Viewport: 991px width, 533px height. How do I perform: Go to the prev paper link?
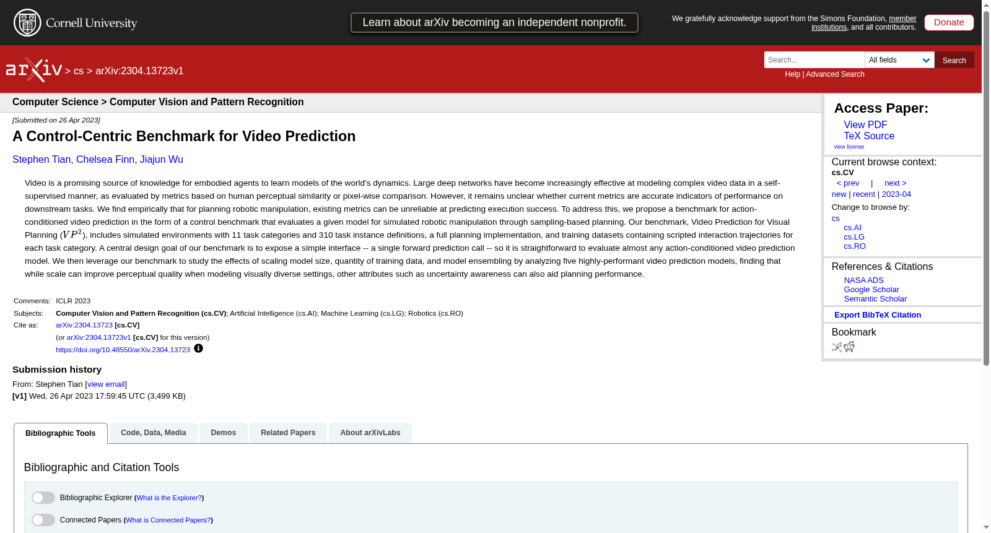click(848, 183)
